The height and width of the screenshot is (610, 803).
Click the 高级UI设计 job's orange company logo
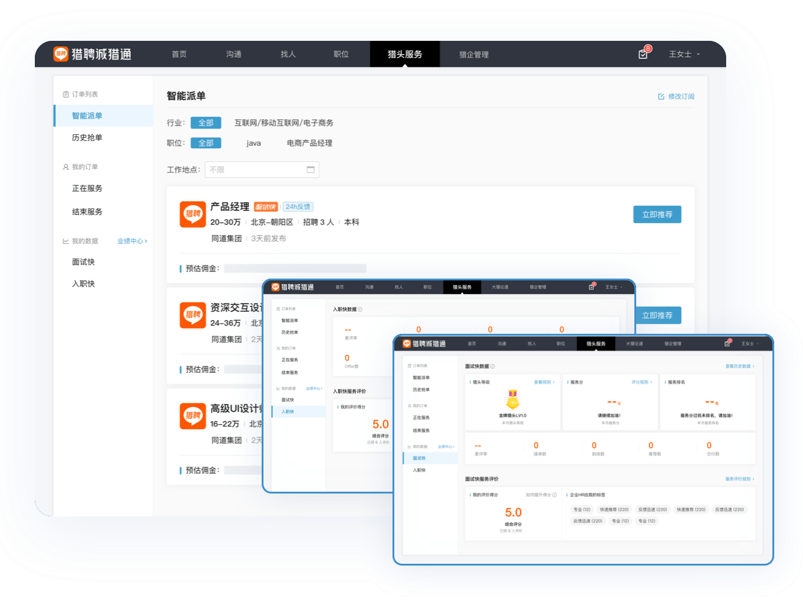tap(193, 415)
